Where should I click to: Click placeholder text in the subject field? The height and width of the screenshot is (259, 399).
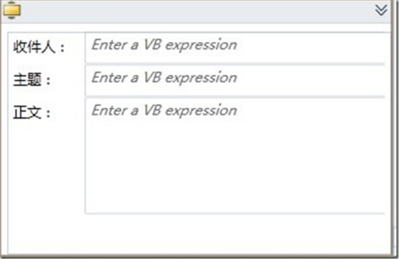(164, 78)
